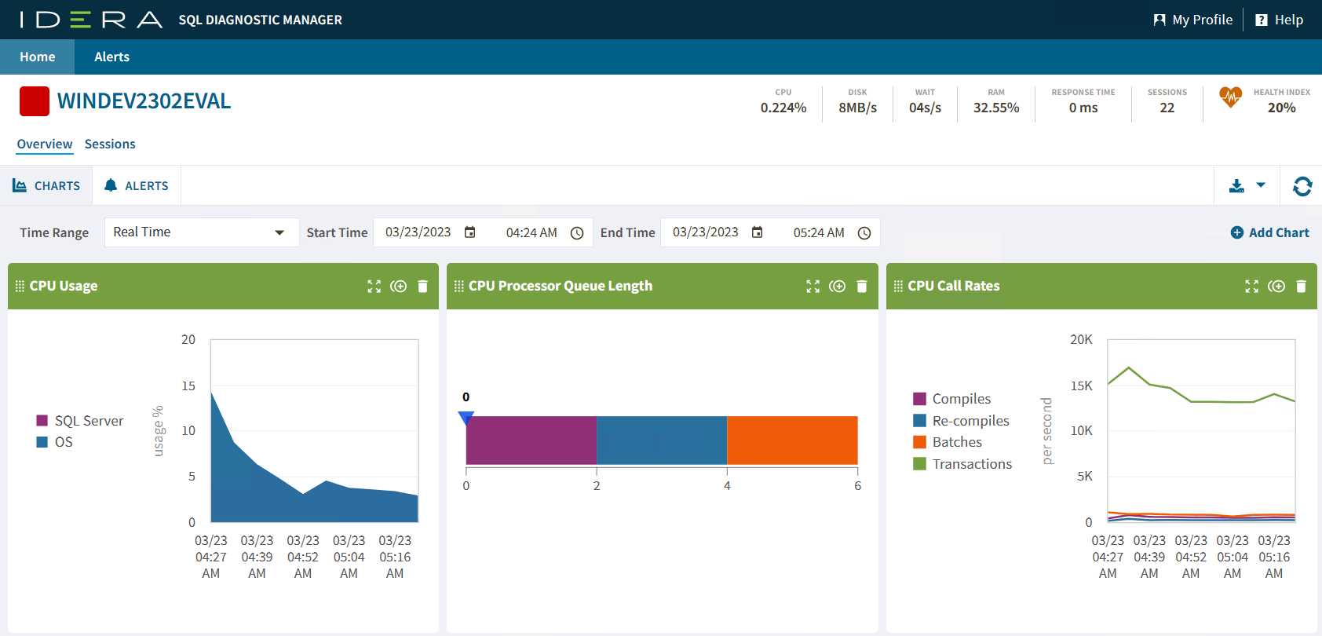The height and width of the screenshot is (636, 1322).
Task: Click the My Profile person icon
Action: pyautogui.click(x=1159, y=20)
